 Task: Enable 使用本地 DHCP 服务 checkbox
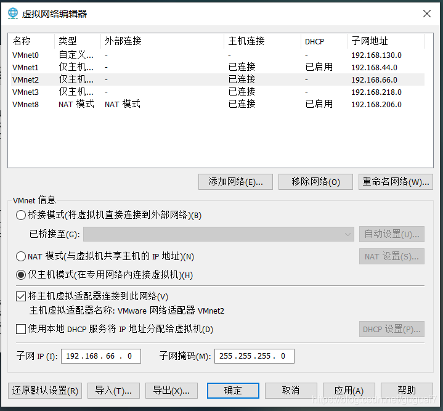[x=21, y=329]
